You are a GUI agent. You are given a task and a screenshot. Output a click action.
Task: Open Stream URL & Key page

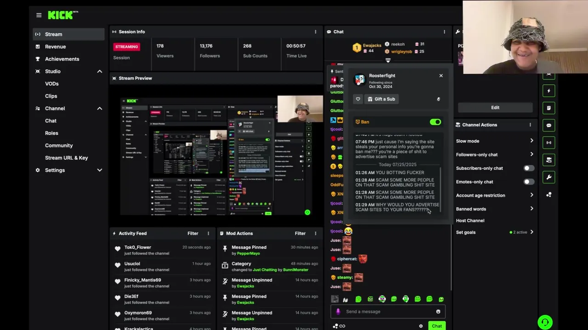tap(66, 158)
